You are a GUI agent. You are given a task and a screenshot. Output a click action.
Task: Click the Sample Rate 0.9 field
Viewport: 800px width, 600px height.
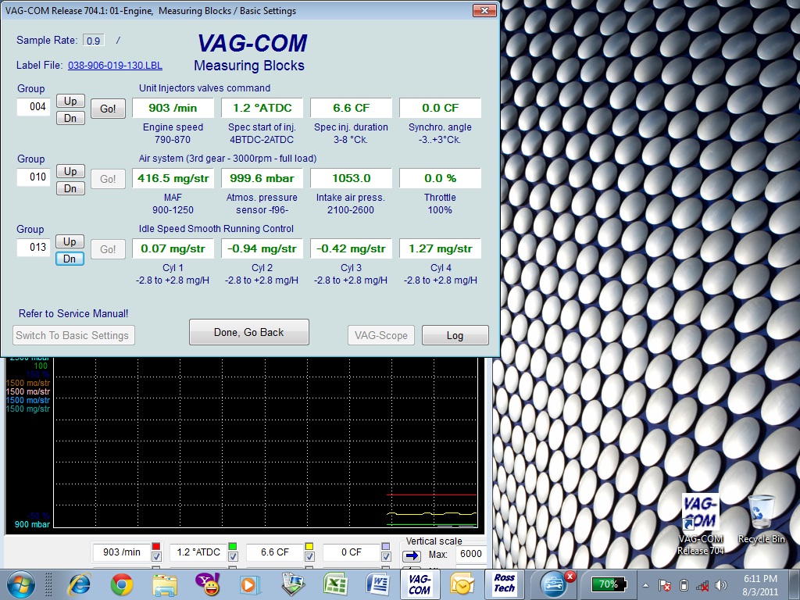(94, 41)
